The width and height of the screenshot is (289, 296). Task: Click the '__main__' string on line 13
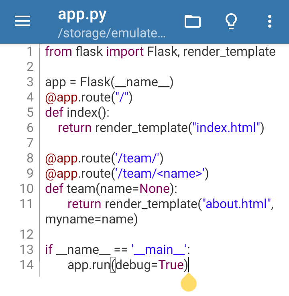coord(159,249)
